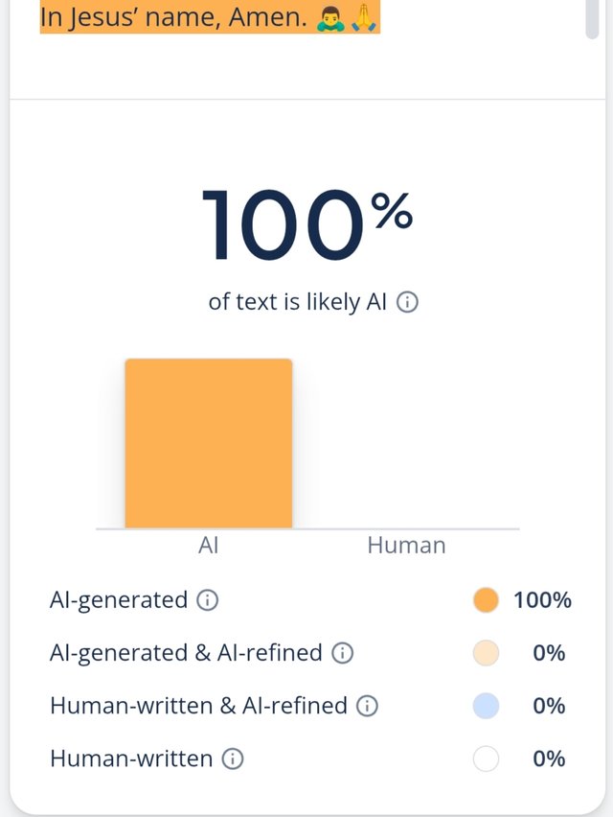Click the scrollbar thumb at top right
Screen dimensions: 613x817
592,18
